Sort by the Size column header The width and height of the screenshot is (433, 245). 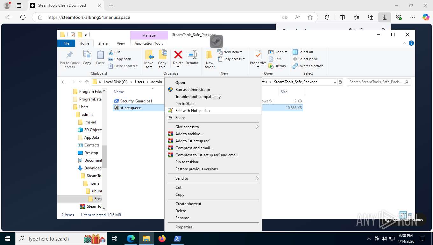[x=284, y=92]
